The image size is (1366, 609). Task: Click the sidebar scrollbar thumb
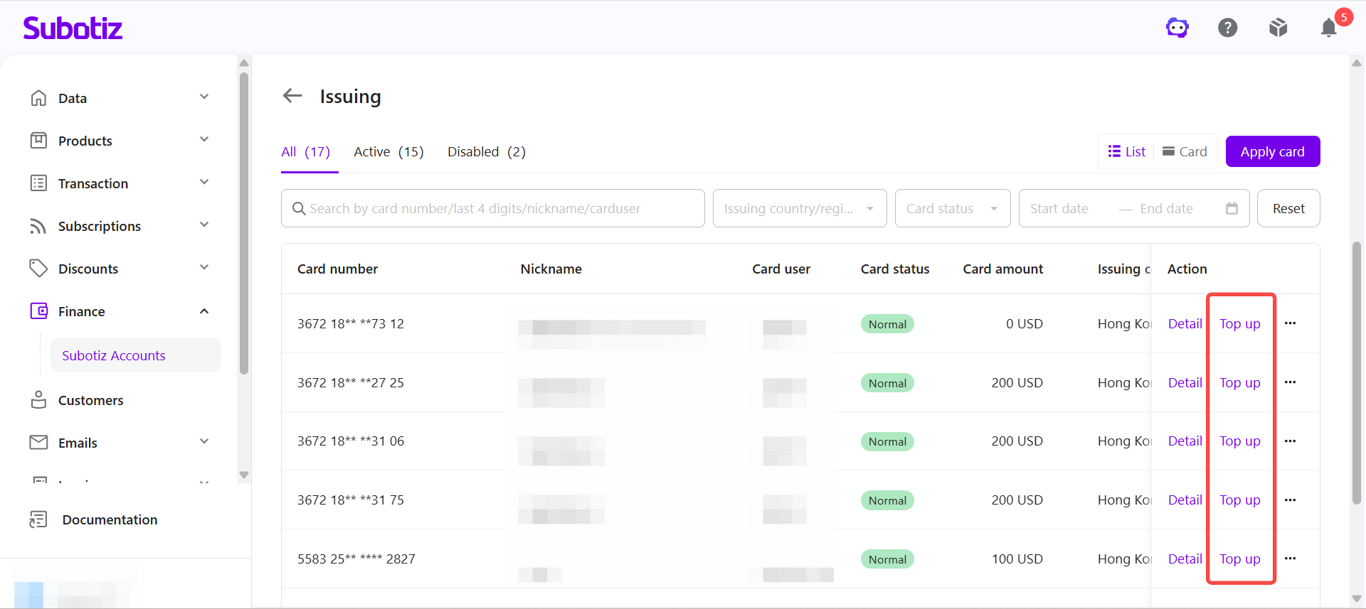(244, 223)
